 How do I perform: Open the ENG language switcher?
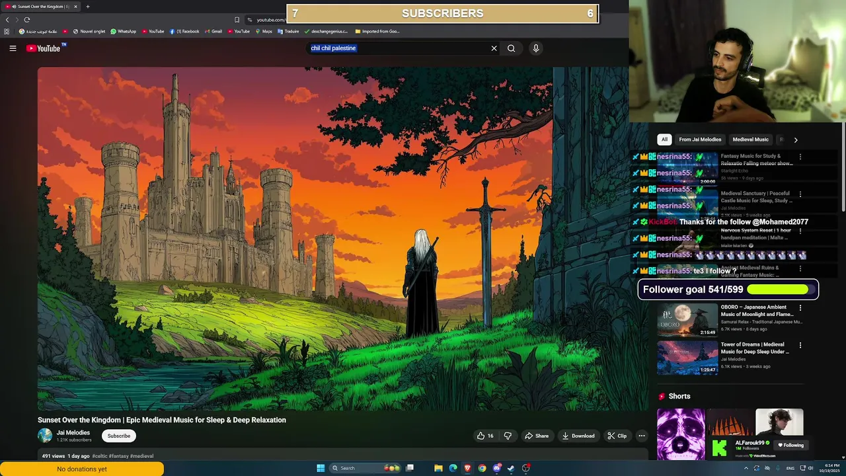(x=790, y=468)
